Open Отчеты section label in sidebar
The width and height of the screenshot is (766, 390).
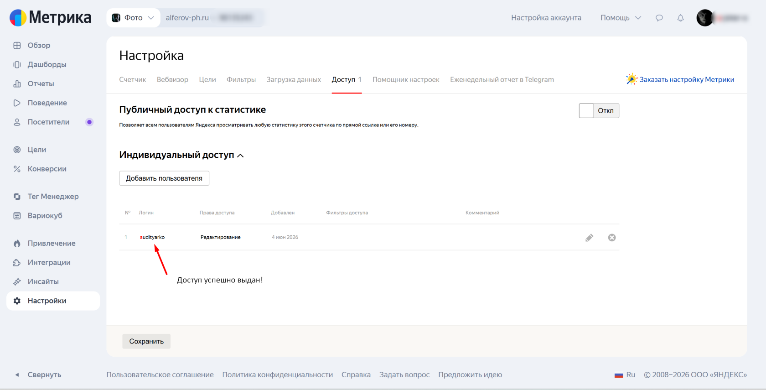41,84
